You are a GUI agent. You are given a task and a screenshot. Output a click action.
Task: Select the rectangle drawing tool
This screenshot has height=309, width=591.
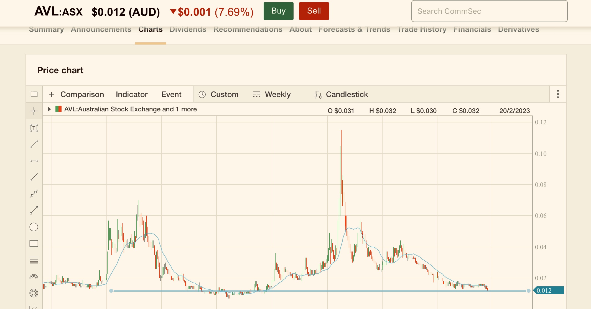pos(34,243)
